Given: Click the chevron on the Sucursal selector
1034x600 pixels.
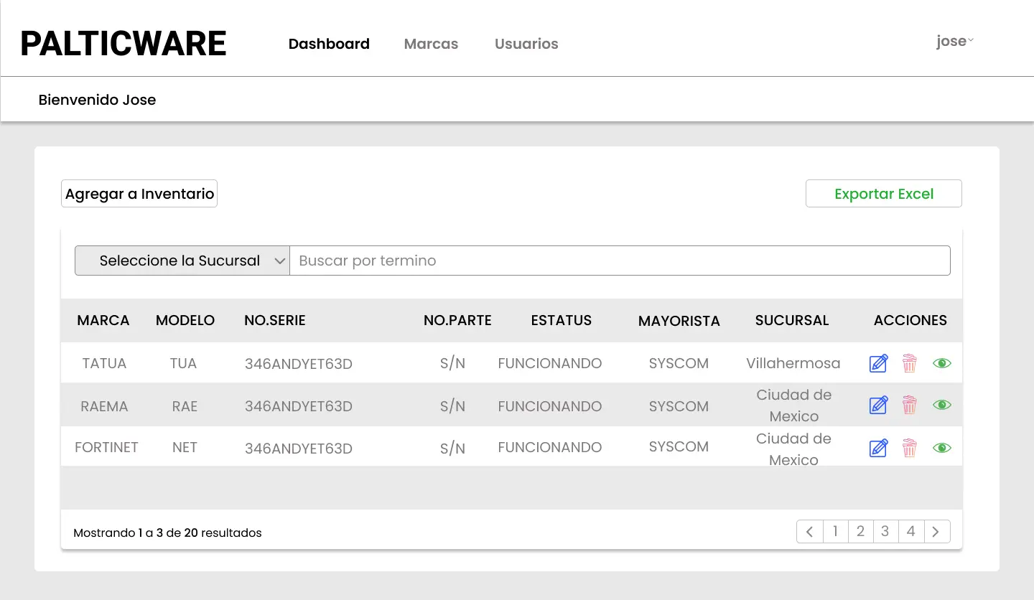Looking at the screenshot, I should tap(281, 261).
